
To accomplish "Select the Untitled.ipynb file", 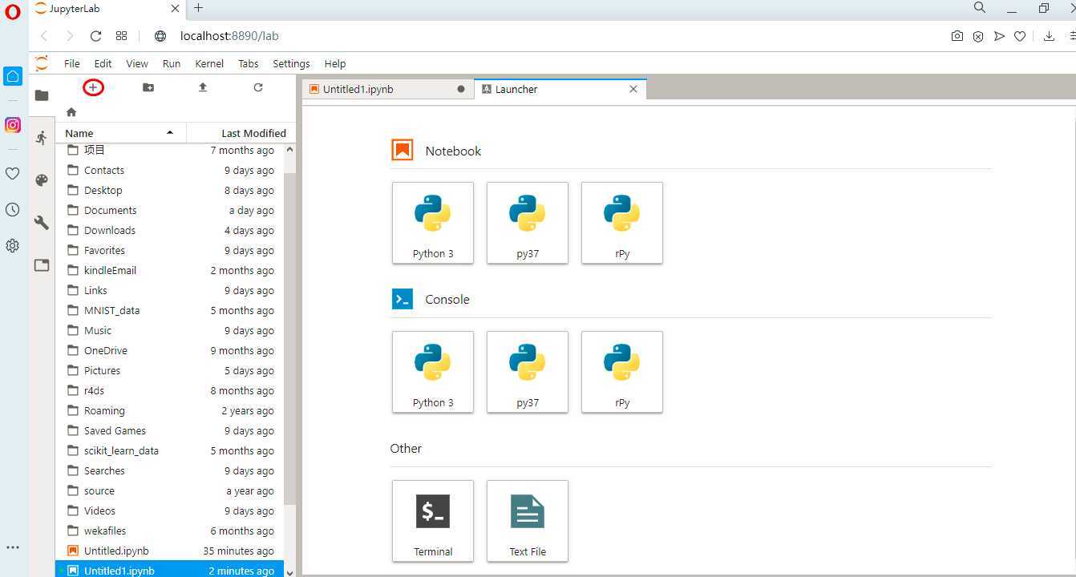I will coord(170,551).
